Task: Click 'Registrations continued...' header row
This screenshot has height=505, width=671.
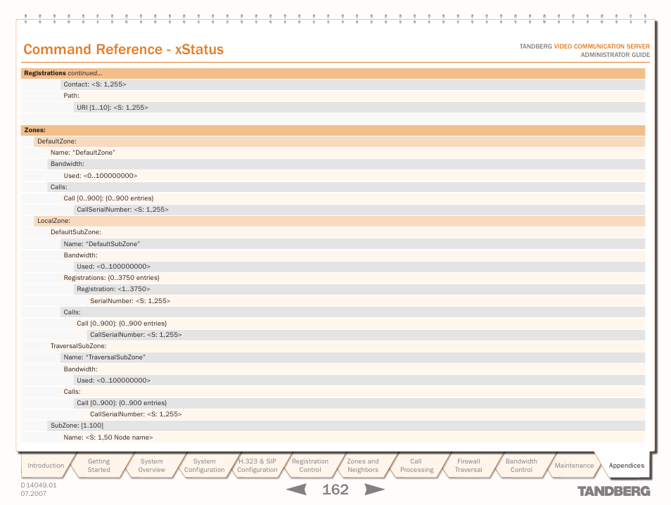Action: [333, 73]
